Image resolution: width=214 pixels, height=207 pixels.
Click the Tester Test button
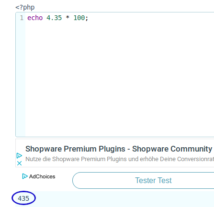(x=143, y=180)
